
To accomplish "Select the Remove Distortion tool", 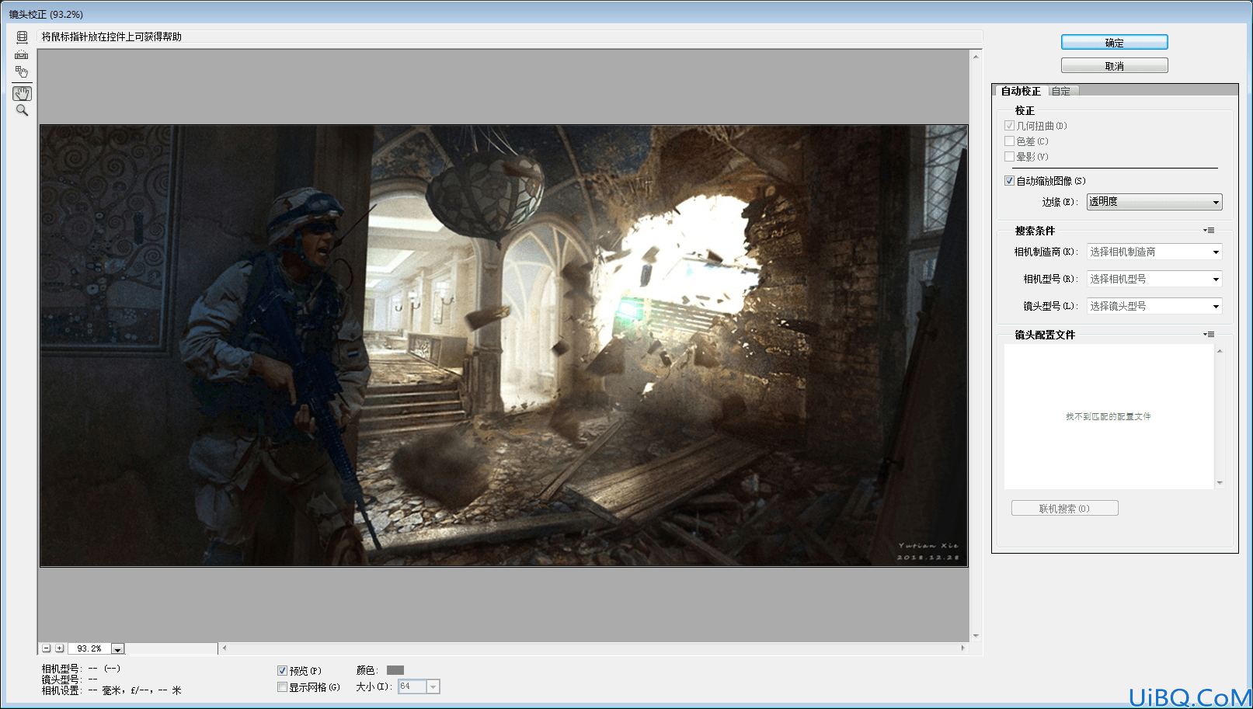I will [x=22, y=36].
